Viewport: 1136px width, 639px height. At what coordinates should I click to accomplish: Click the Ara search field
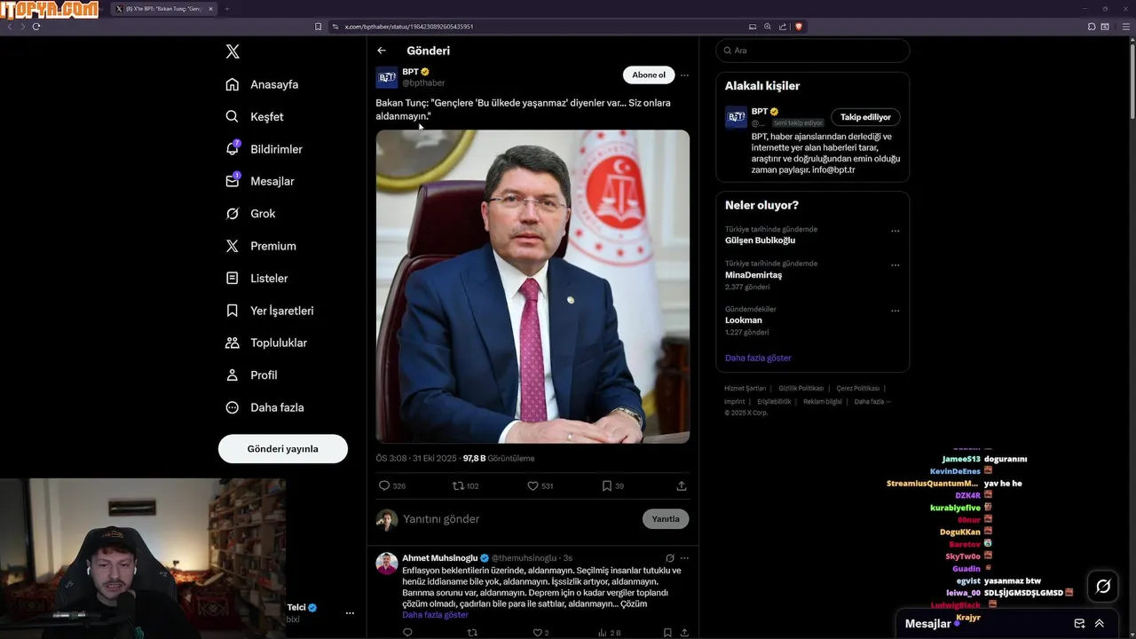click(812, 51)
